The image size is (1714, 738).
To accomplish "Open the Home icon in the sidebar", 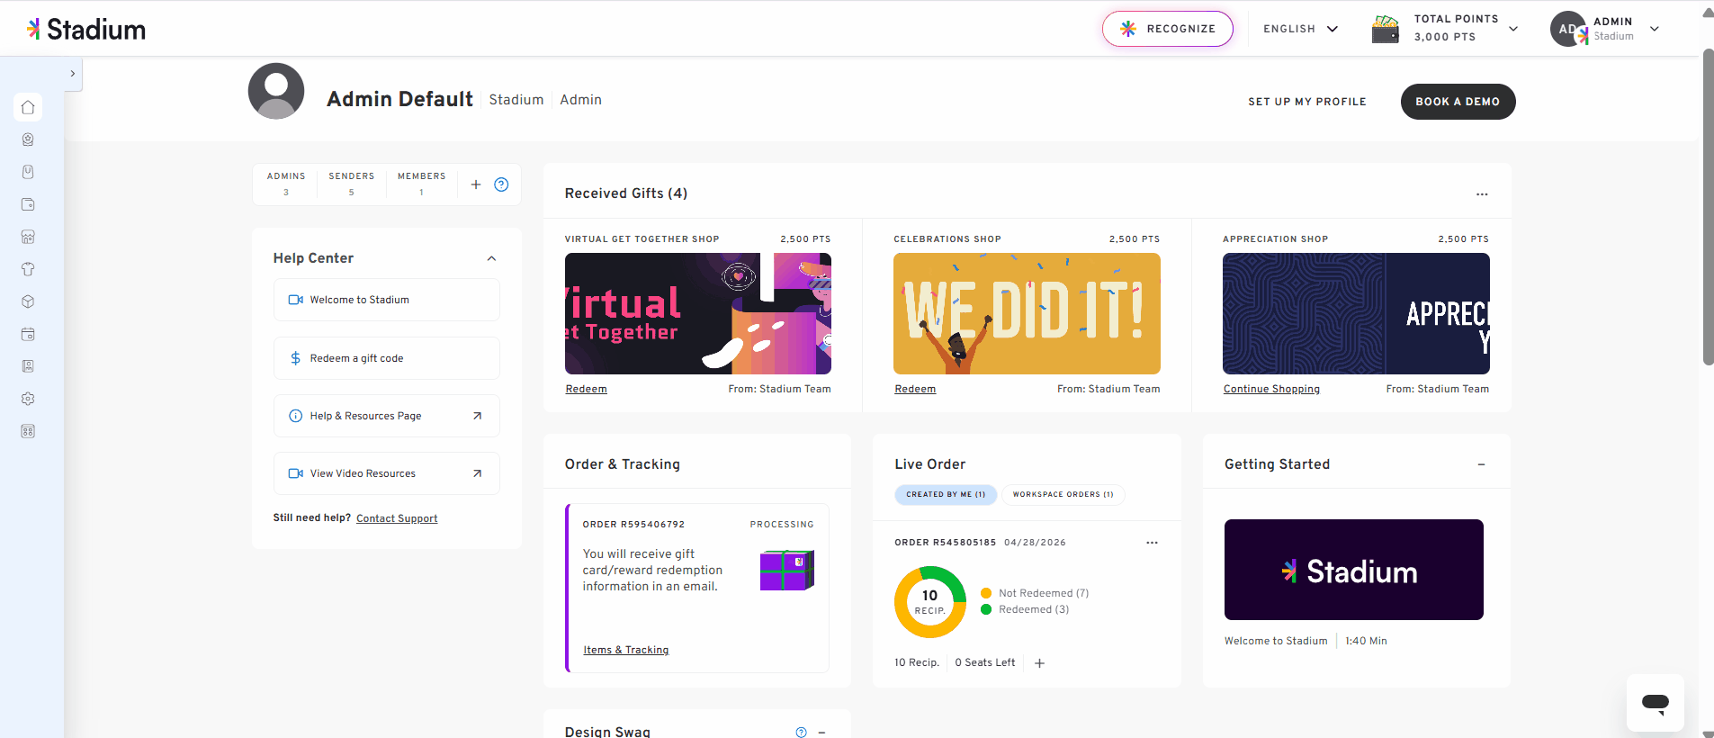I will (x=28, y=107).
